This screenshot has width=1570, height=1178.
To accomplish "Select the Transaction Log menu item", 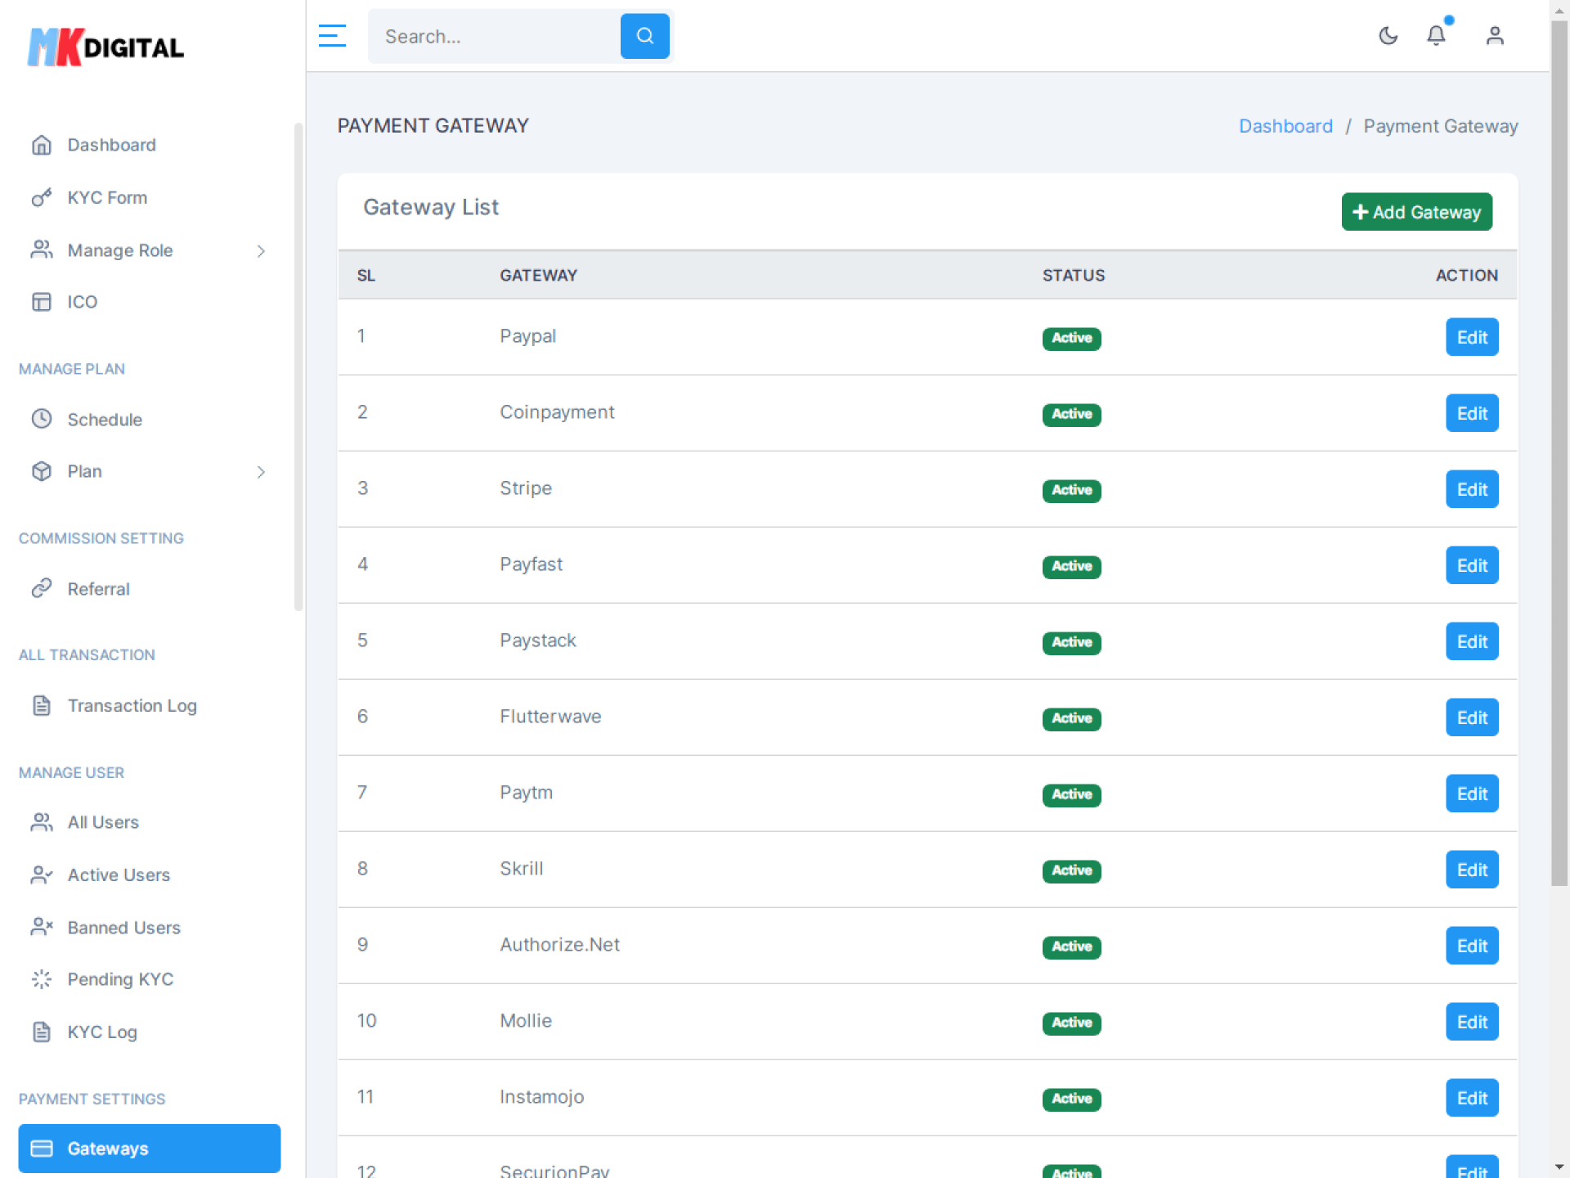I will pyautogui.click(x=132, y=705).
